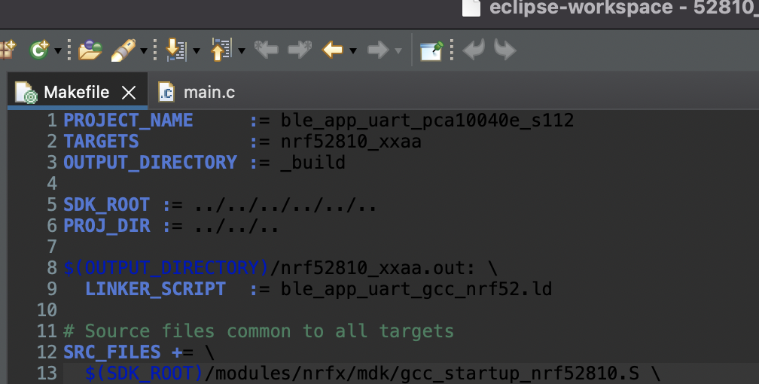This screenshot has width=759, height=384.
Task: Click ble_app_uart_gcc_nrf52.ld value
Action: (x=416, y=290)
